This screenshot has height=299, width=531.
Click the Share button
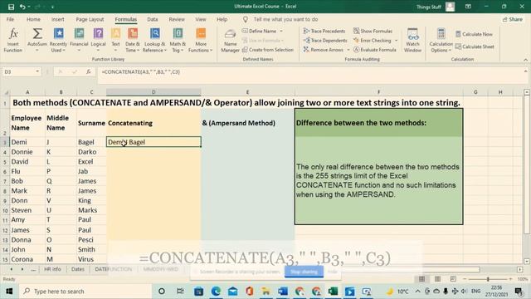513,19
